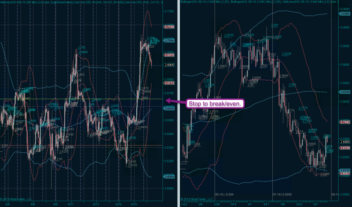This screenshot has height=207, width=352.
Task: Click the 6/4 date label on left time axis
Action: pos(8,204)
